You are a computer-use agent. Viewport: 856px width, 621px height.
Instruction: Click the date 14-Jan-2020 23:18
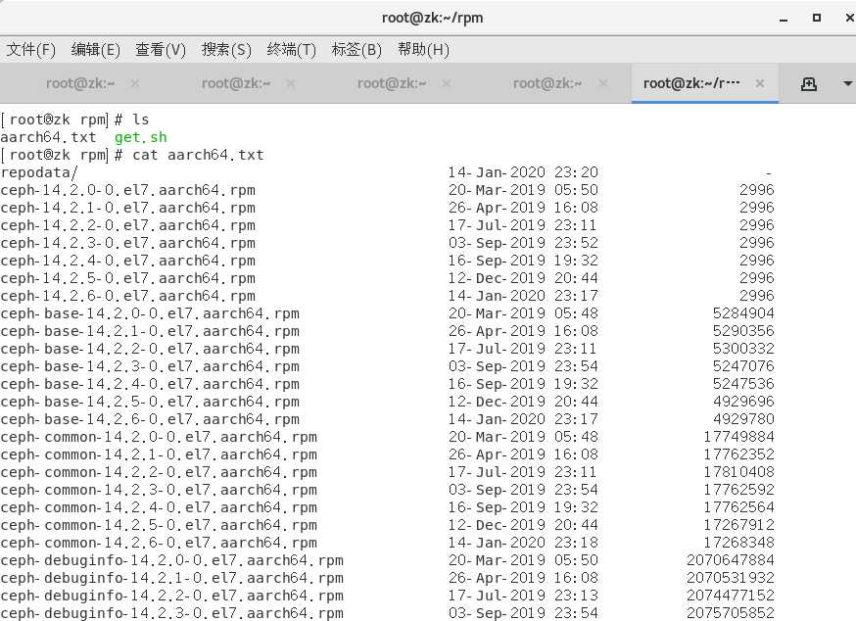pyautogui.click(x=523, y=543)
